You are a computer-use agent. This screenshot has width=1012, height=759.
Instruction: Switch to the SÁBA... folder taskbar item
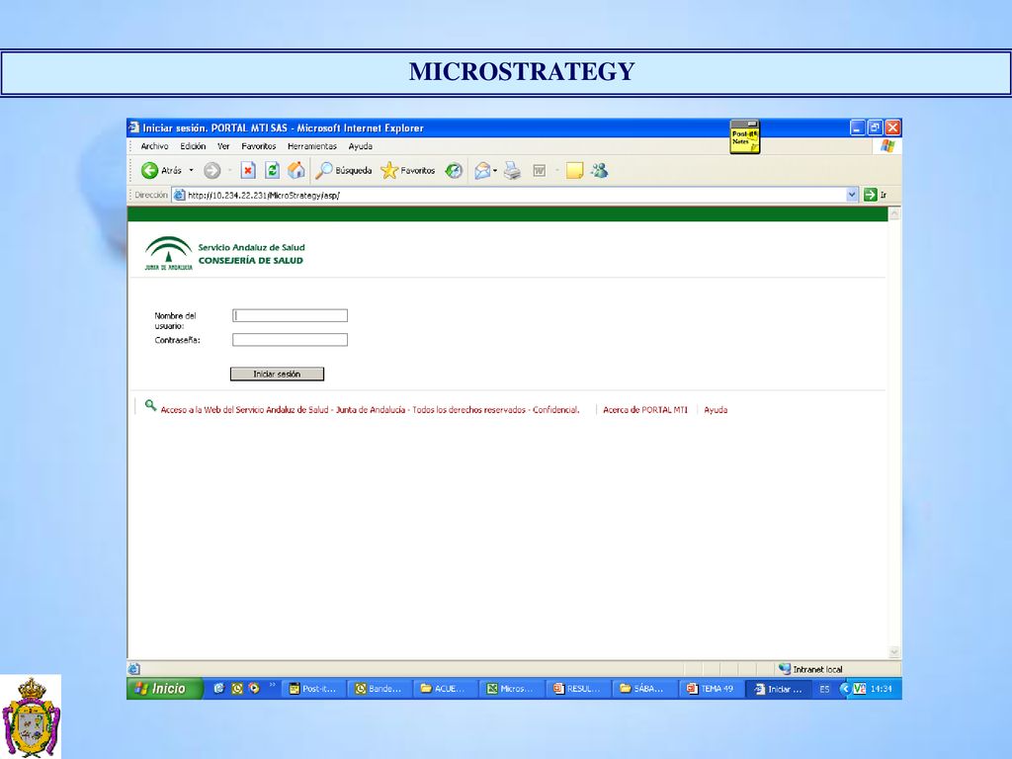click(644, 689)
